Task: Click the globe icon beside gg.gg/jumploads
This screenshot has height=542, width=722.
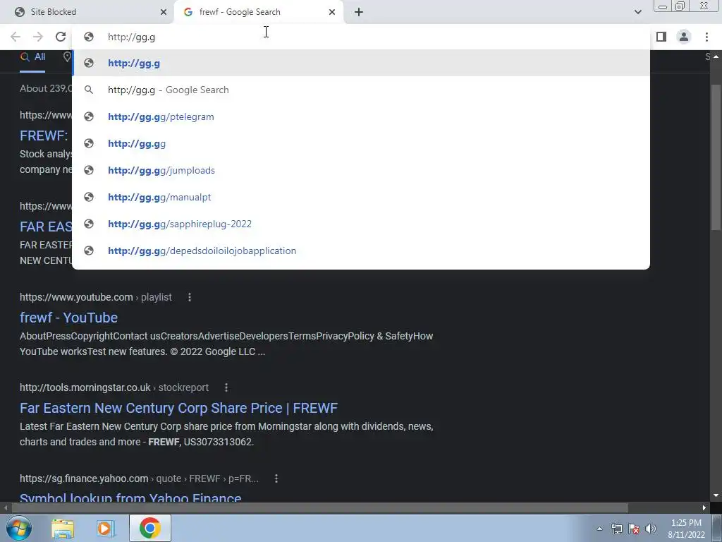Action: click(x=89, y=170)
